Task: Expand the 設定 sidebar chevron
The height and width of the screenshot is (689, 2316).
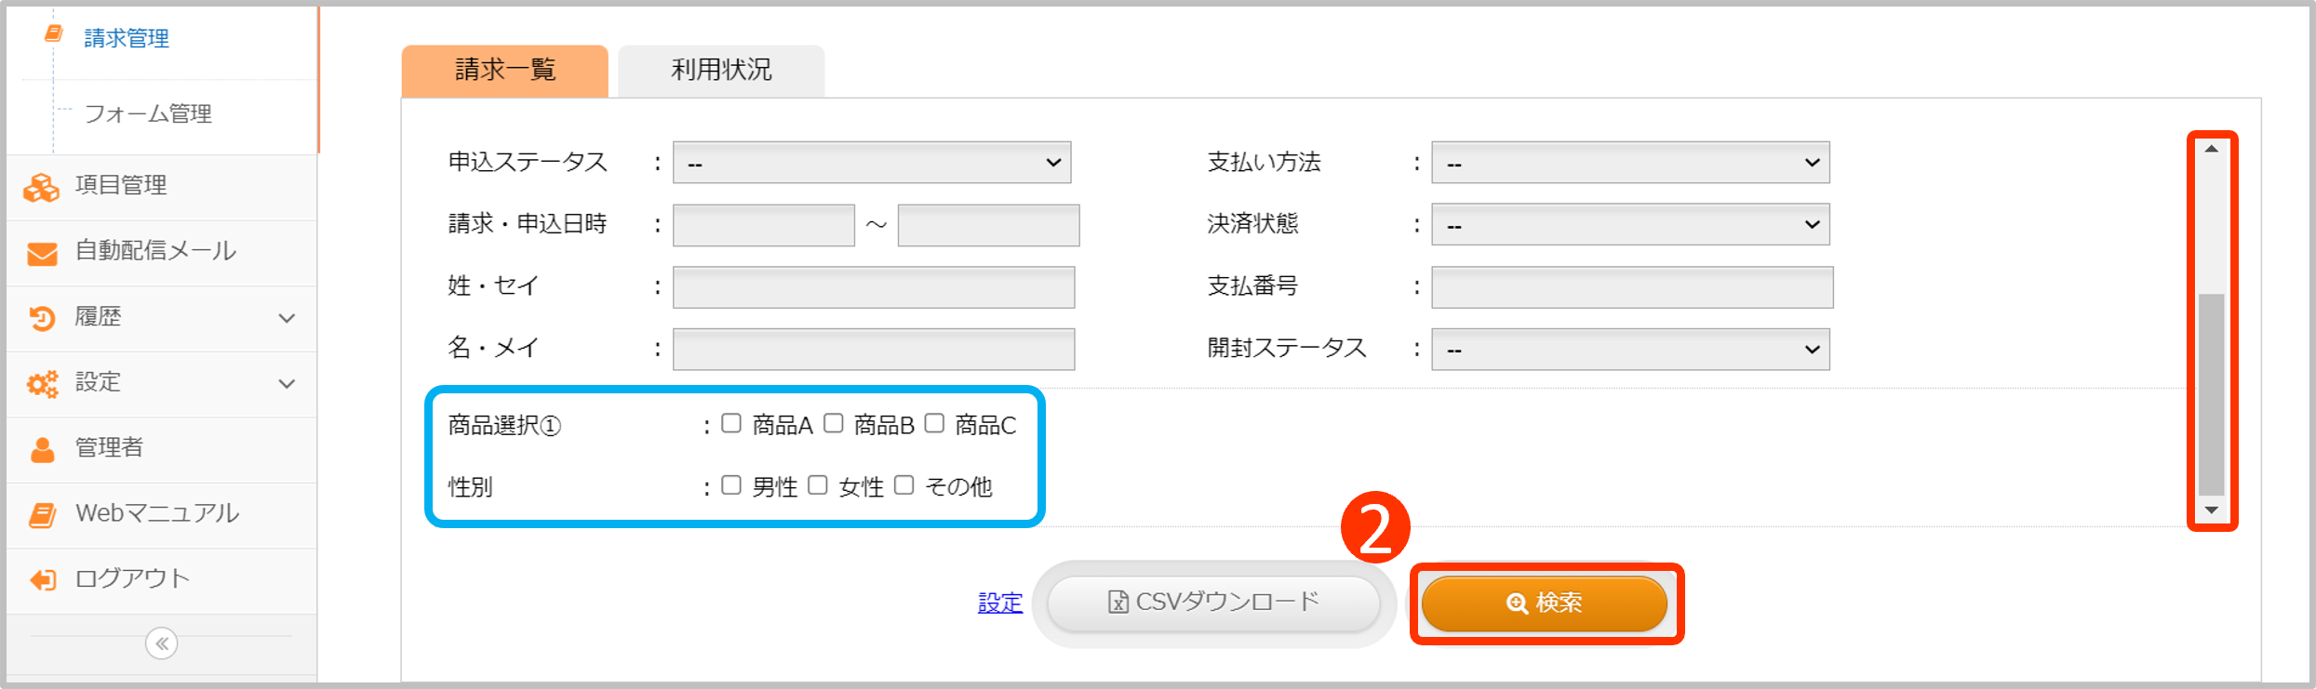Action: [x=285, y=382]
